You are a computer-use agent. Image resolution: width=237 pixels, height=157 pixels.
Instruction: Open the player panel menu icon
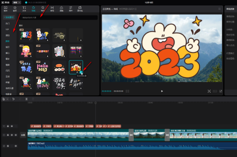click(219, 9)
